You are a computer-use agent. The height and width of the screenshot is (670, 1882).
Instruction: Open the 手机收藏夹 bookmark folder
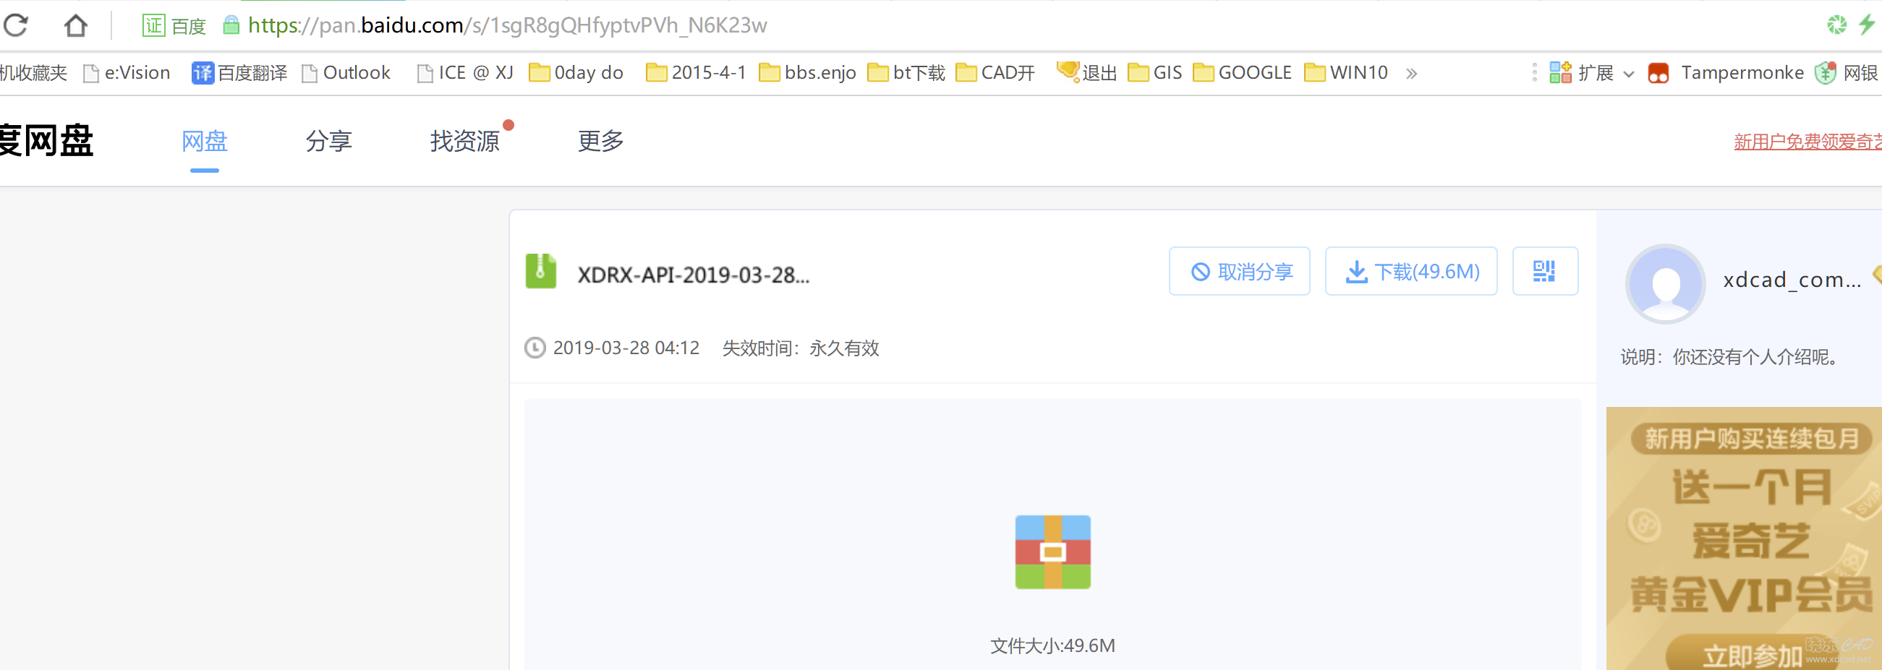coord(33,73)
